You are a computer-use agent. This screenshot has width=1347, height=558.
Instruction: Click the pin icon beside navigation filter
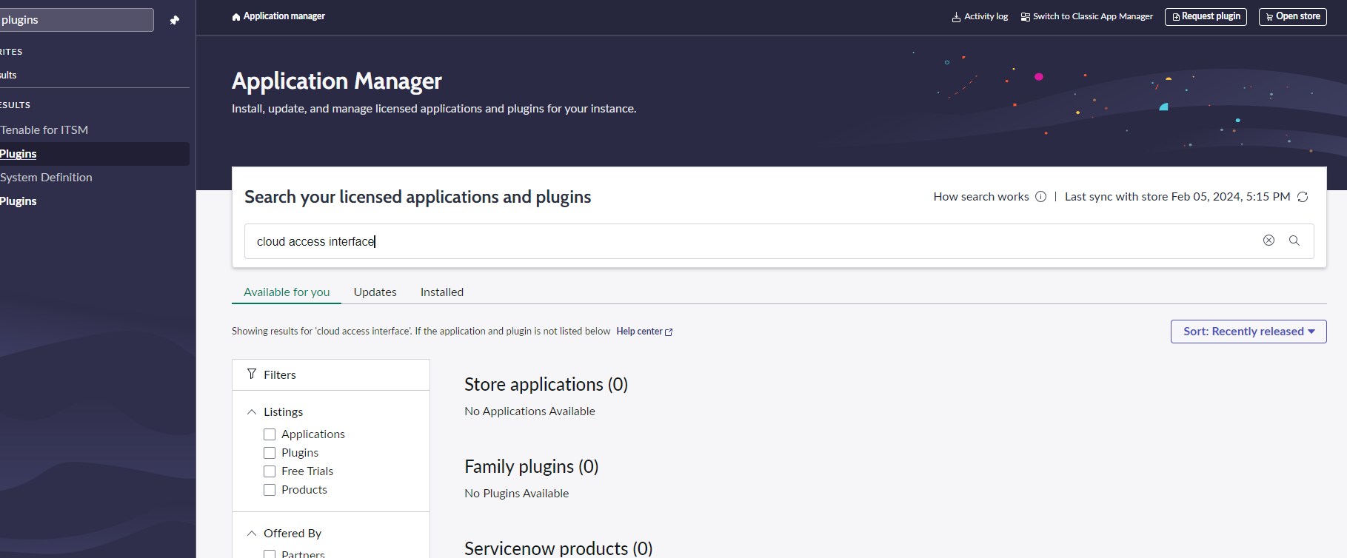pyautogui.click(x=175, y=20)
